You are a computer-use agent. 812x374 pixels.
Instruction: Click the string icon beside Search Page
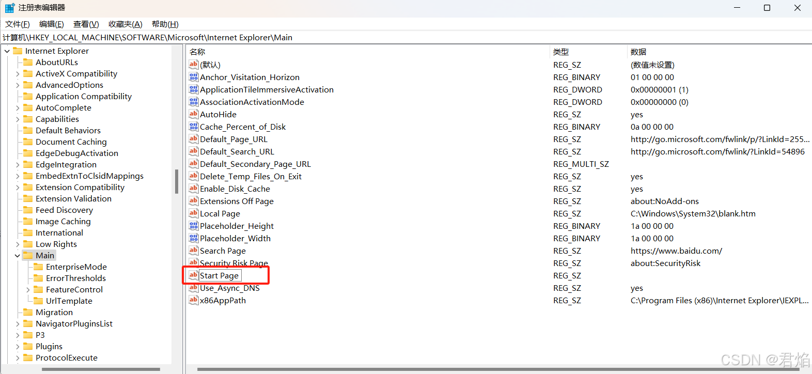[194, 251]
